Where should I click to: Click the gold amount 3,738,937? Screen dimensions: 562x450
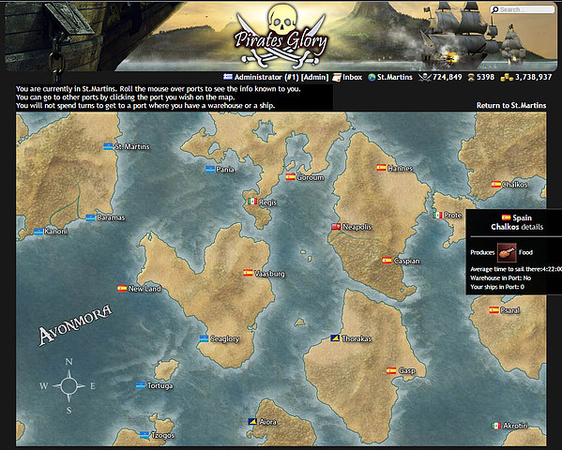(x=533, y=77)
